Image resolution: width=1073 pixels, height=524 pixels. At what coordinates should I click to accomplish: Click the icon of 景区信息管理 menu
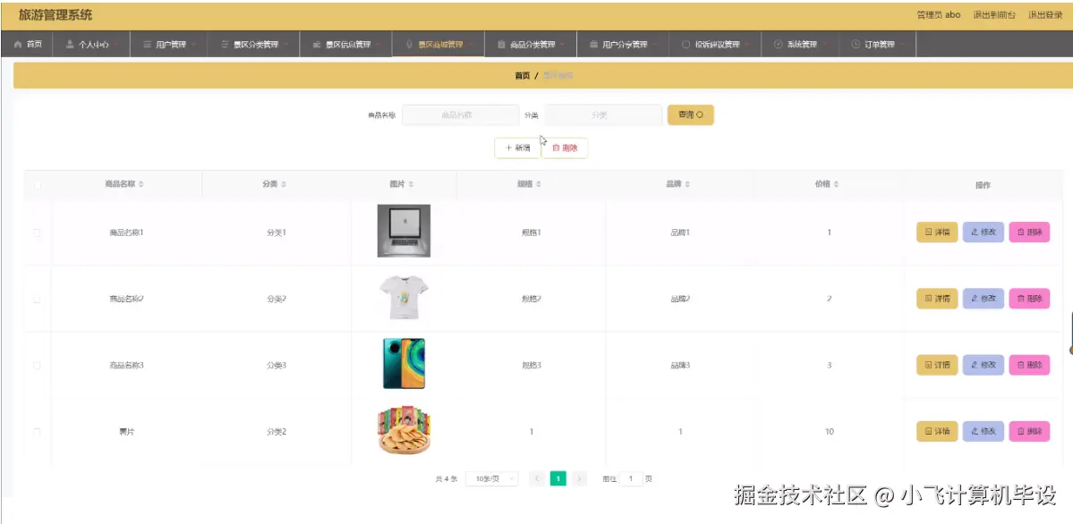click(x=317, y=45)
